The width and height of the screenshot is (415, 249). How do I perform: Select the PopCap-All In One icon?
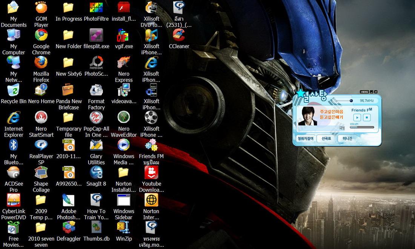point(96,124)
